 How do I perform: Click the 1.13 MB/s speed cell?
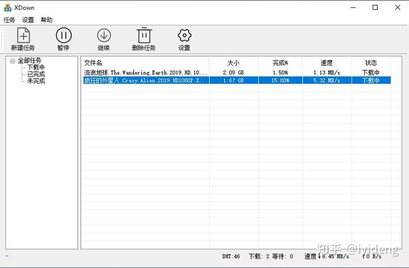pyautogui.click(x=327, y=73)
